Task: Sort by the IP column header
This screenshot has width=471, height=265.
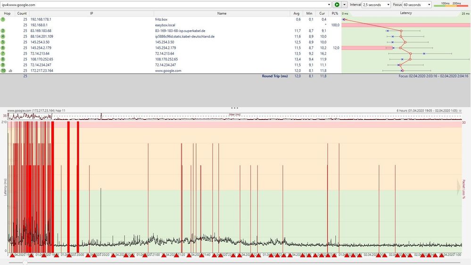Action: tap(91, 13)
